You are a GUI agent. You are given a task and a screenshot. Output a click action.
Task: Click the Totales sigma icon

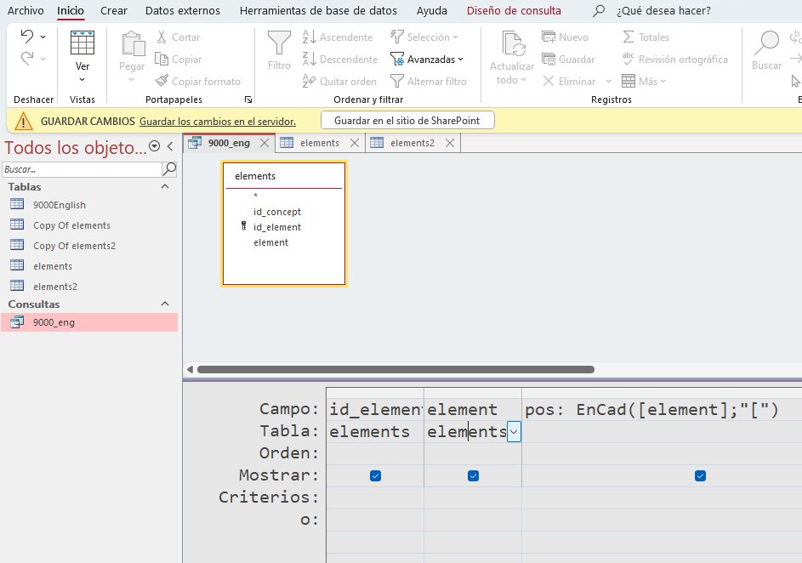click(645, 37)
